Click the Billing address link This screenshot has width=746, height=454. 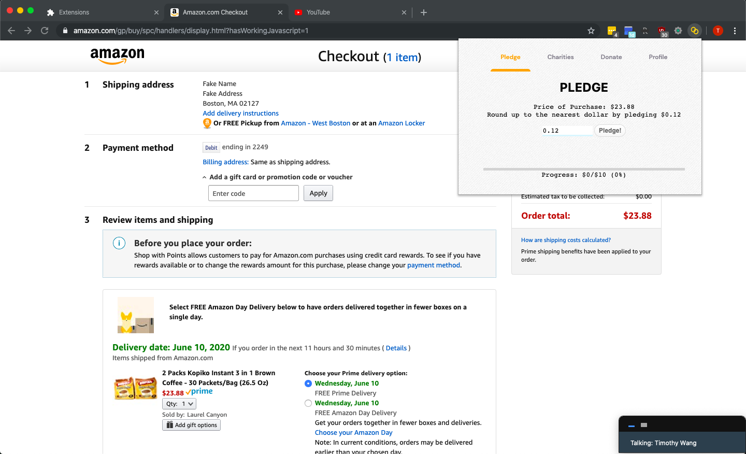point(225,162)
